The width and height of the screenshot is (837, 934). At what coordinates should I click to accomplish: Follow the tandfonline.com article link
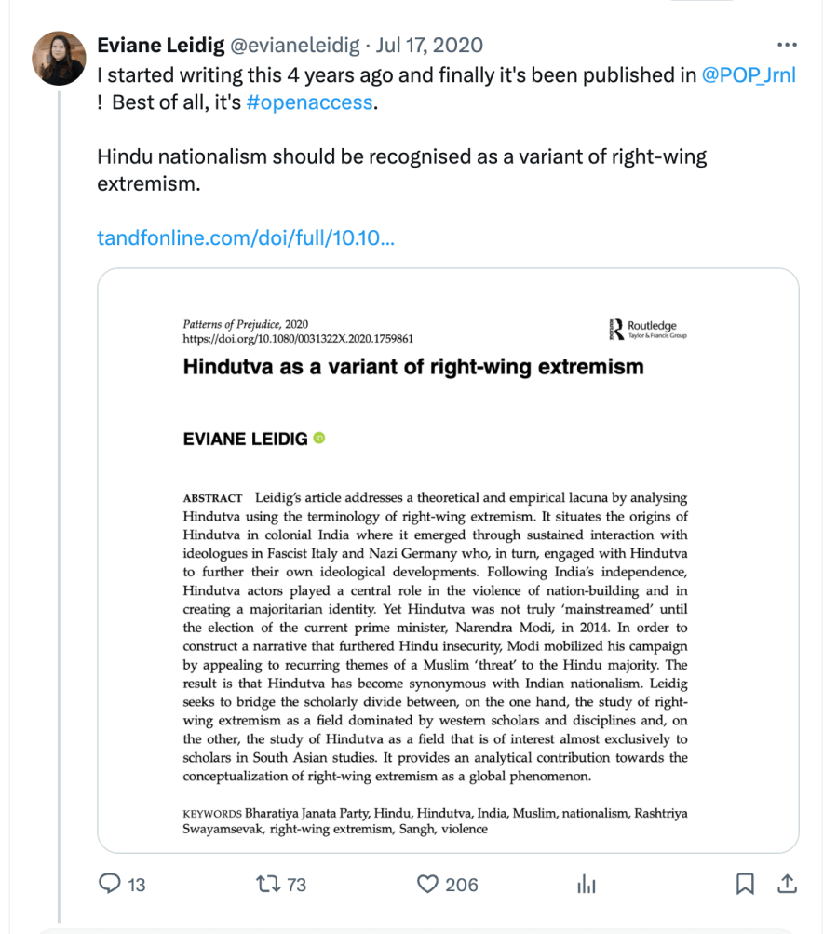pos(246,238)
